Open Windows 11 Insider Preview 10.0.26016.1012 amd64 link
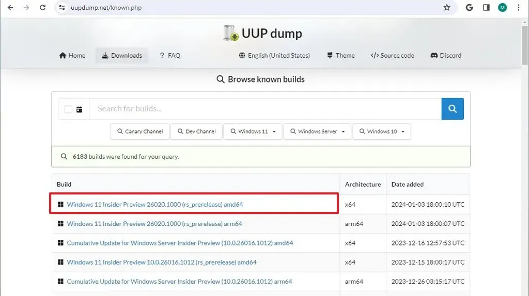 coord(162,262)
